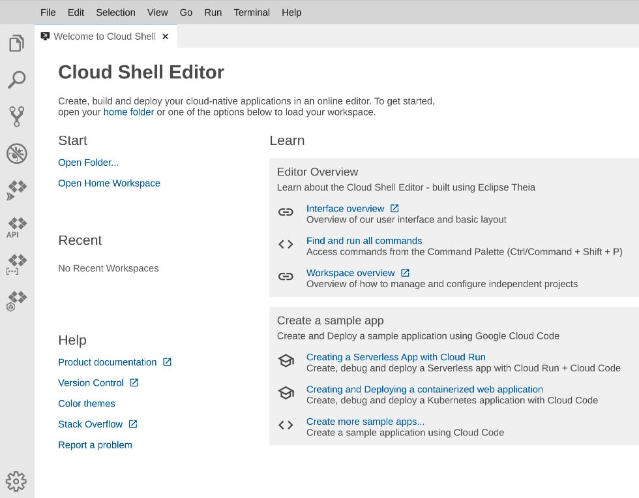The width and height of the screenshot is (639, 498).
Task: Click external link icon after Interface overview
Action: click(394, 208)
